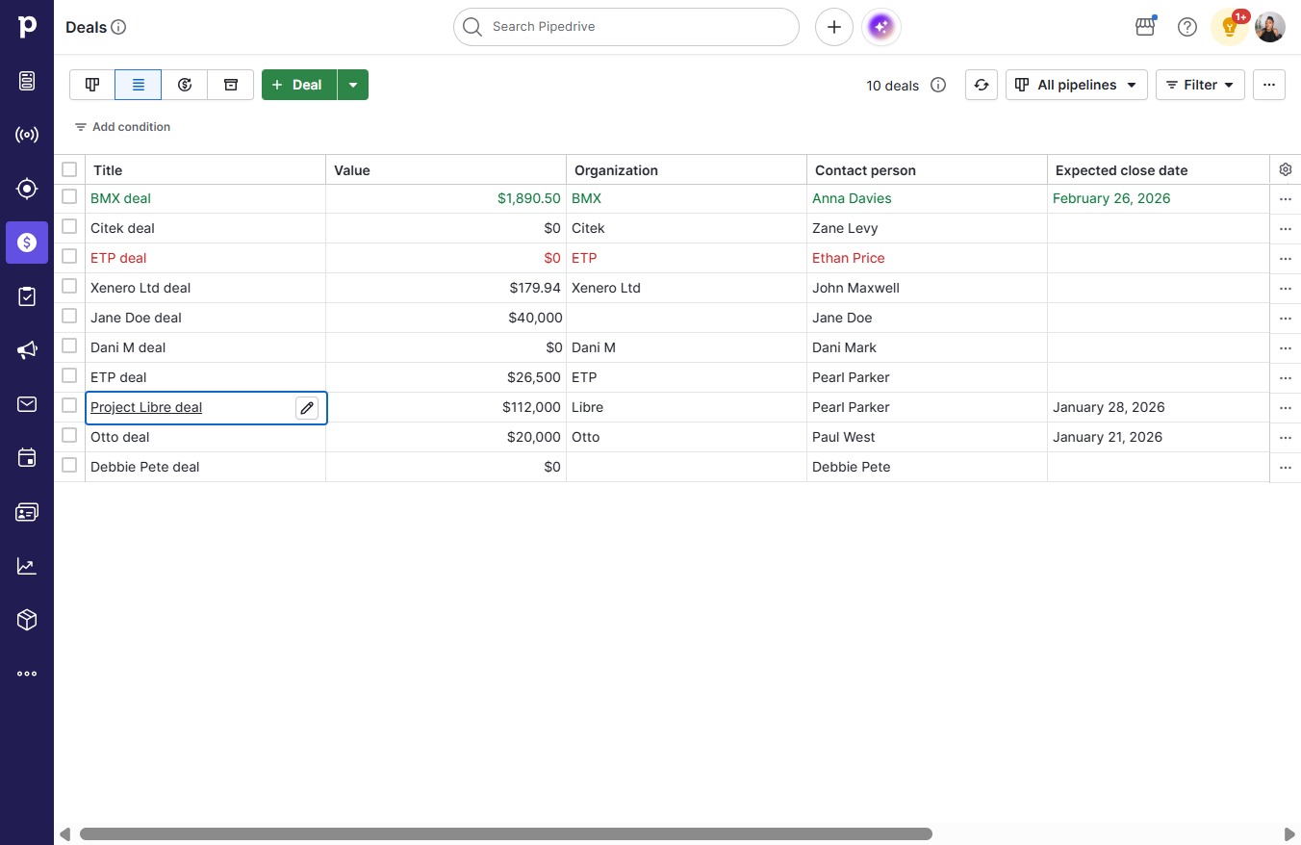Switch to pipeline kanban view
The width and height of the screenshot is (1301, 845).
(x=92, y=85)
